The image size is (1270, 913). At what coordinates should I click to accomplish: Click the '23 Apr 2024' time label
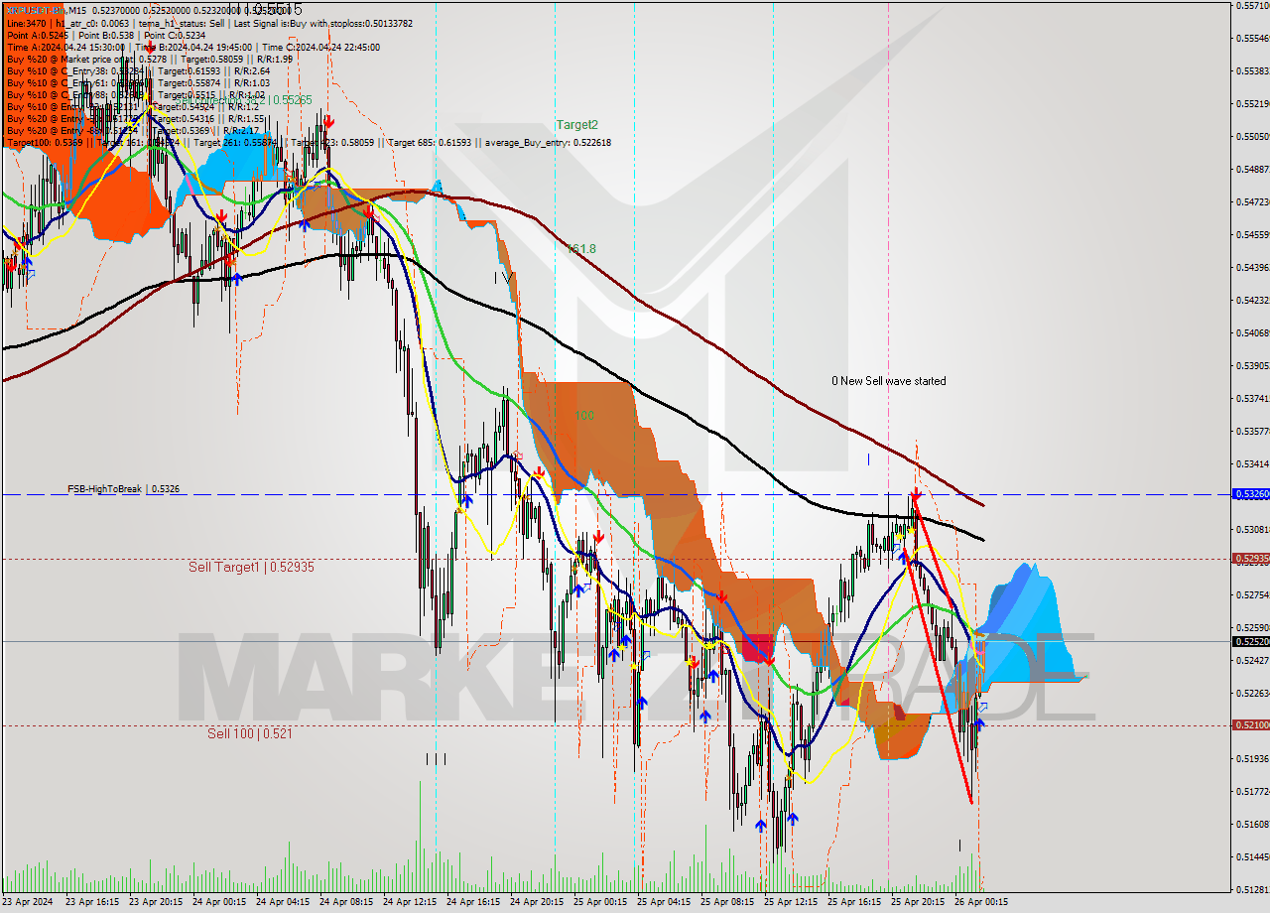[x=30, y=902]
